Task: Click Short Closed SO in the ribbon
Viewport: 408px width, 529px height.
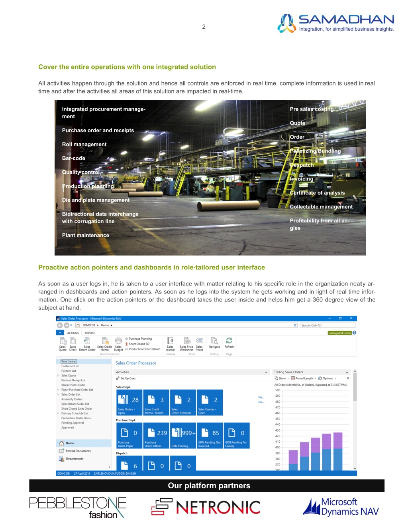Action: (x=137, y=344)
